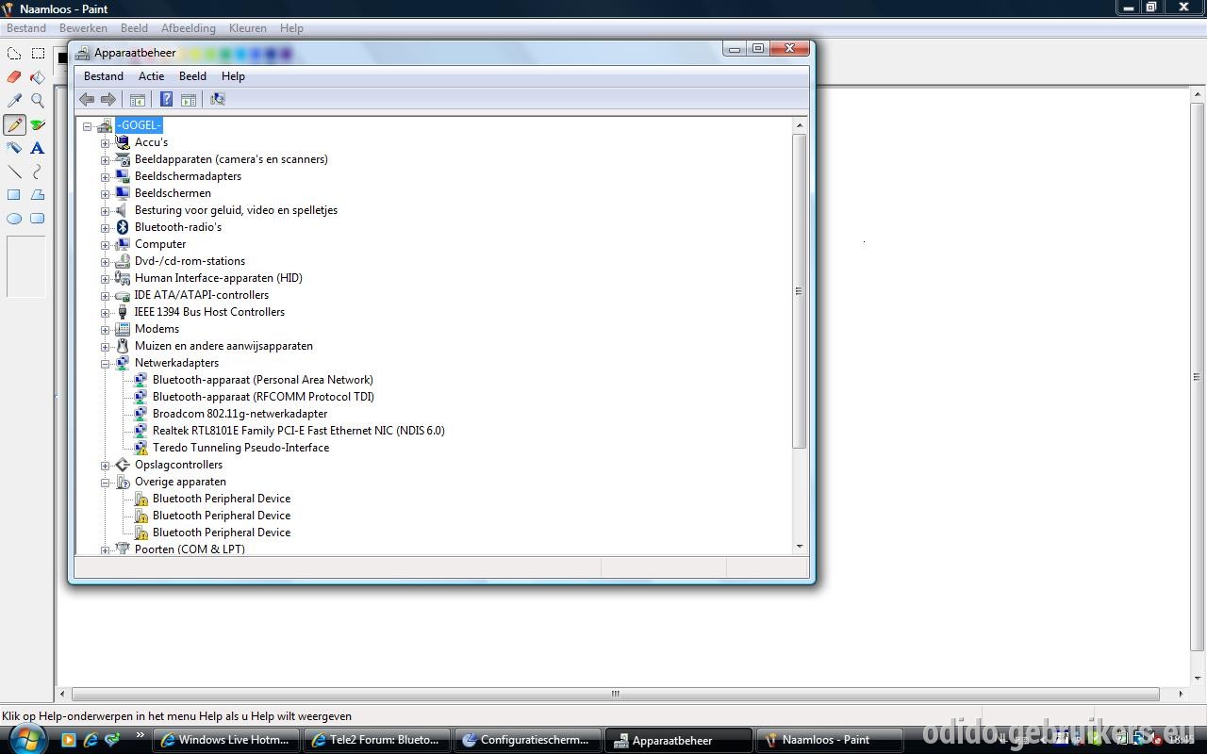Viewport: 1207px width, 754px height.
Task: Collapse the Netwerkadapters node
Action: [x=106, y=364]
